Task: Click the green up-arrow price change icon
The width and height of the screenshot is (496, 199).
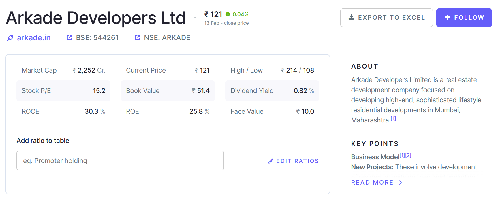Action: point(228,14)
